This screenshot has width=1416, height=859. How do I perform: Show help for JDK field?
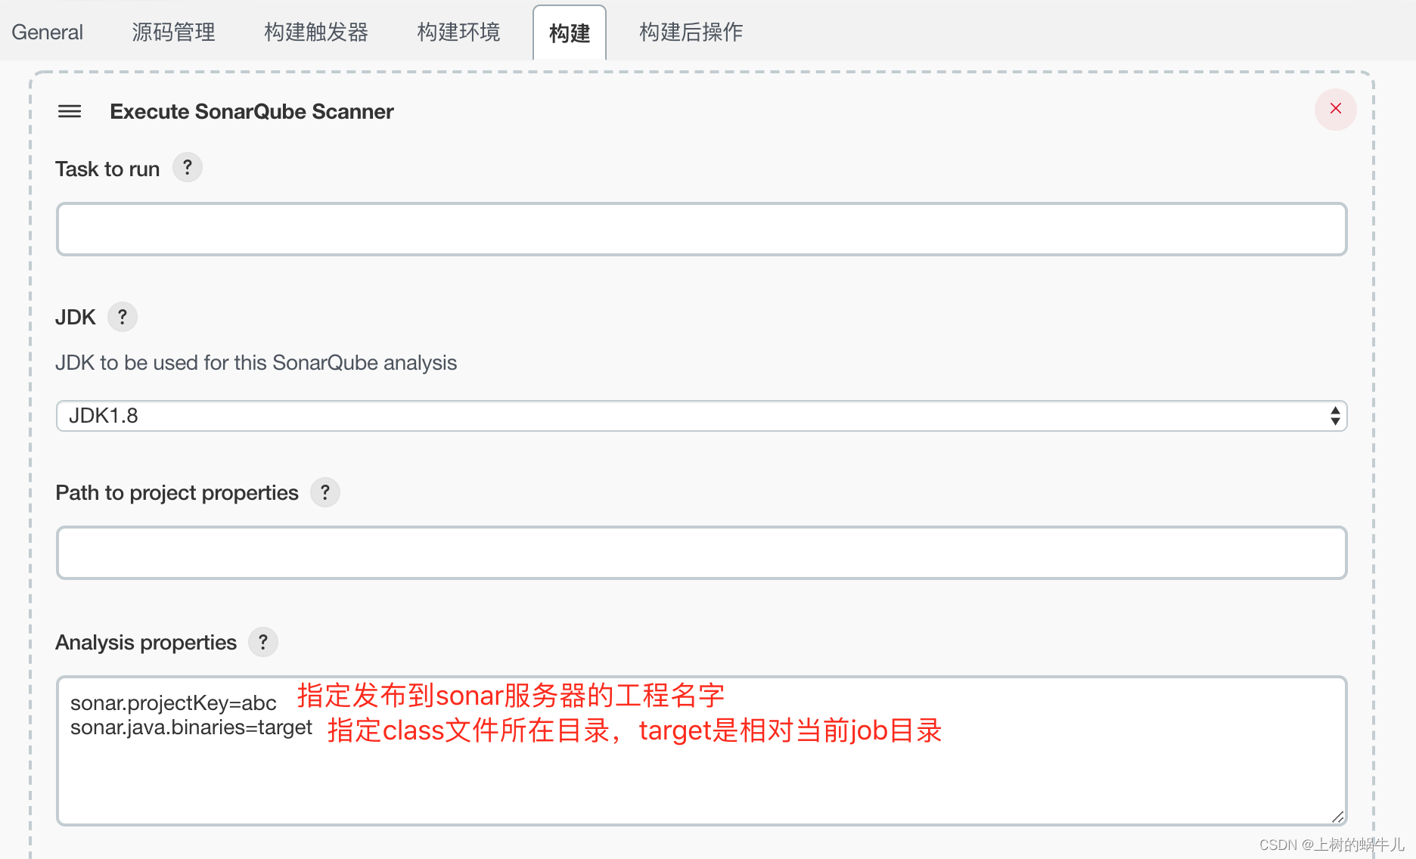[123, 317]
